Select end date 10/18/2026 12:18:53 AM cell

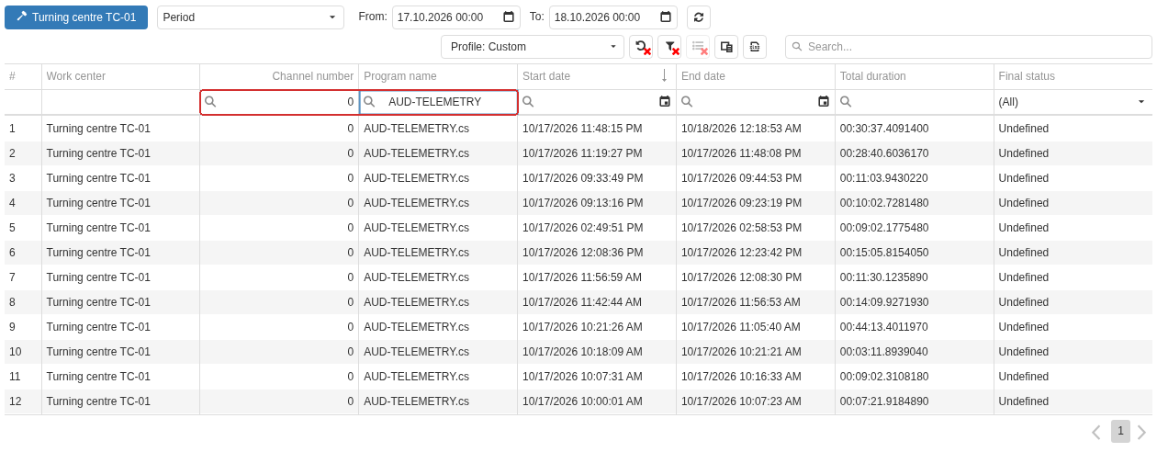756,129
